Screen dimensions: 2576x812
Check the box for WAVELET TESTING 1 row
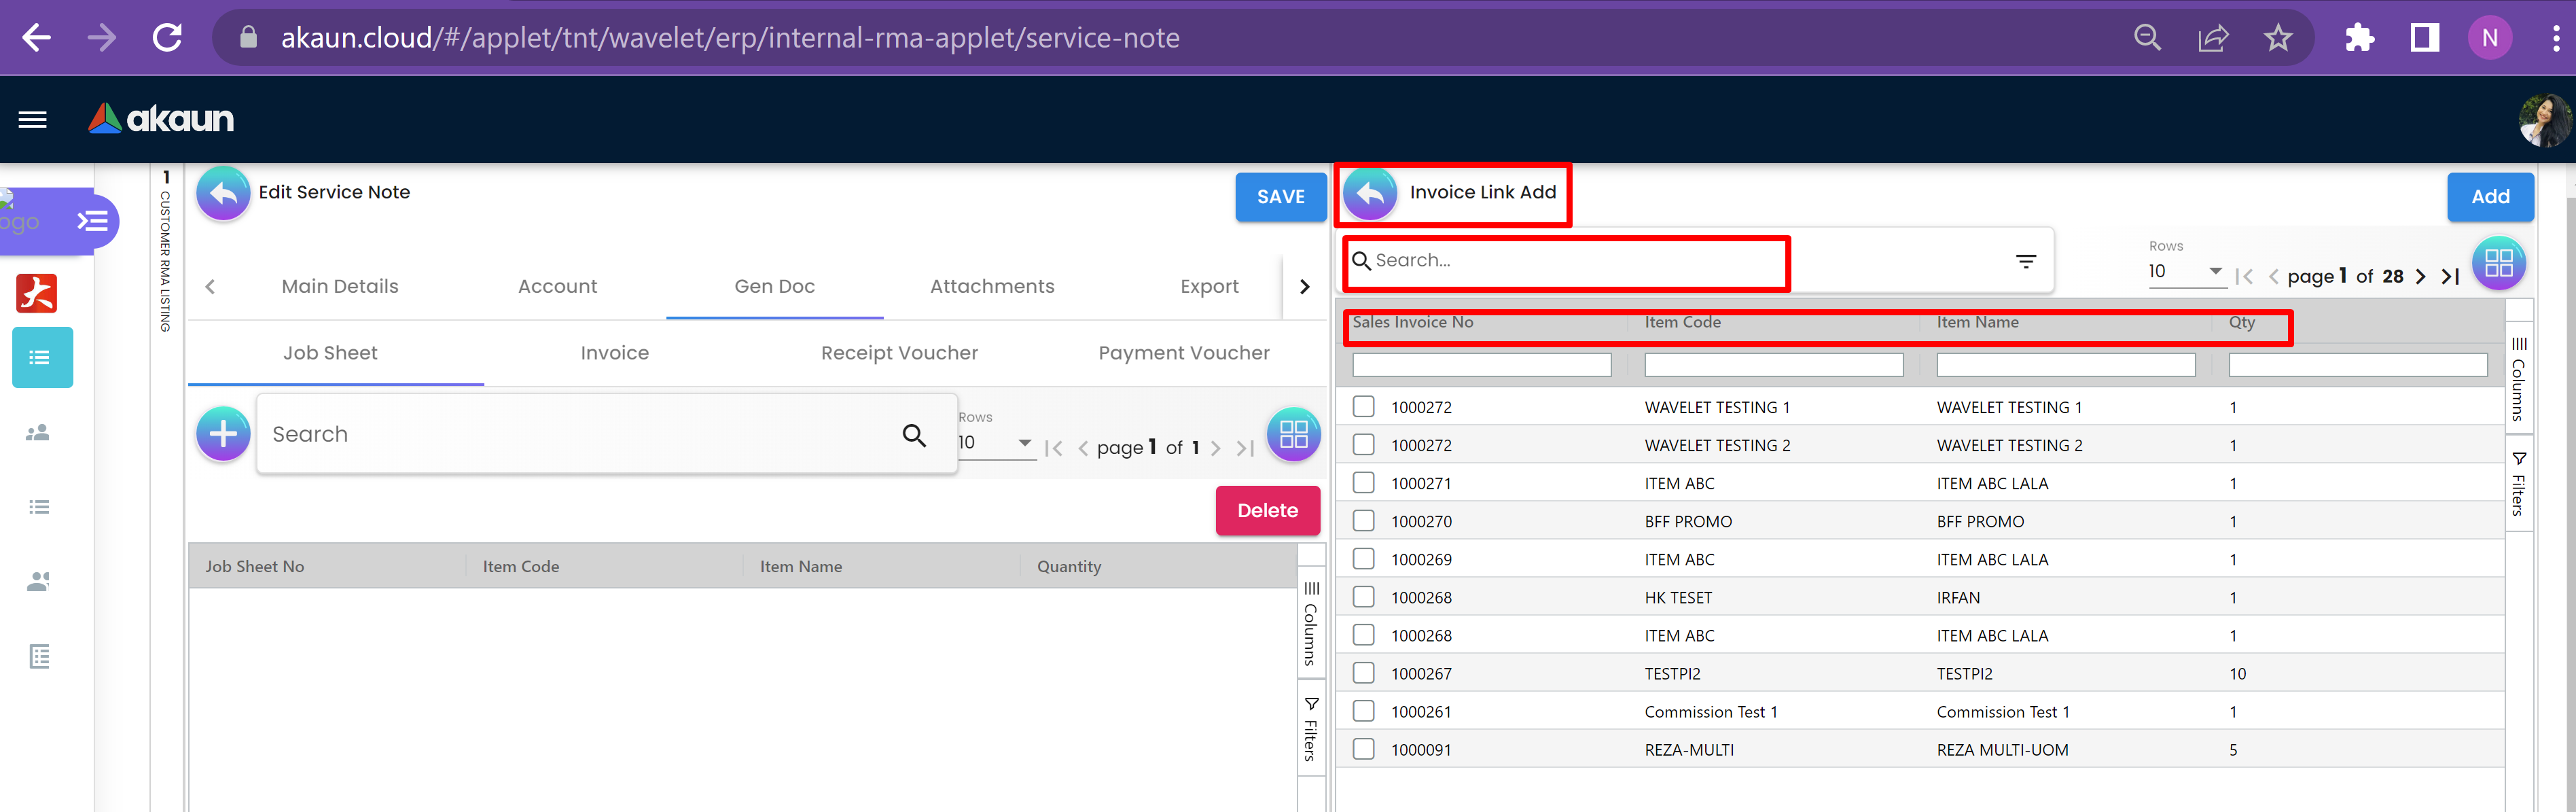click(x=1363, y=407)
